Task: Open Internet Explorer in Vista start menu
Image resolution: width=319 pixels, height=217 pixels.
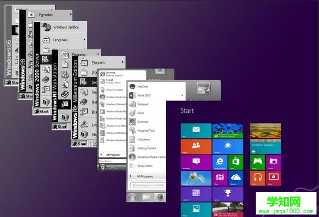Action: pyautogui.click(x=114, y=74)
